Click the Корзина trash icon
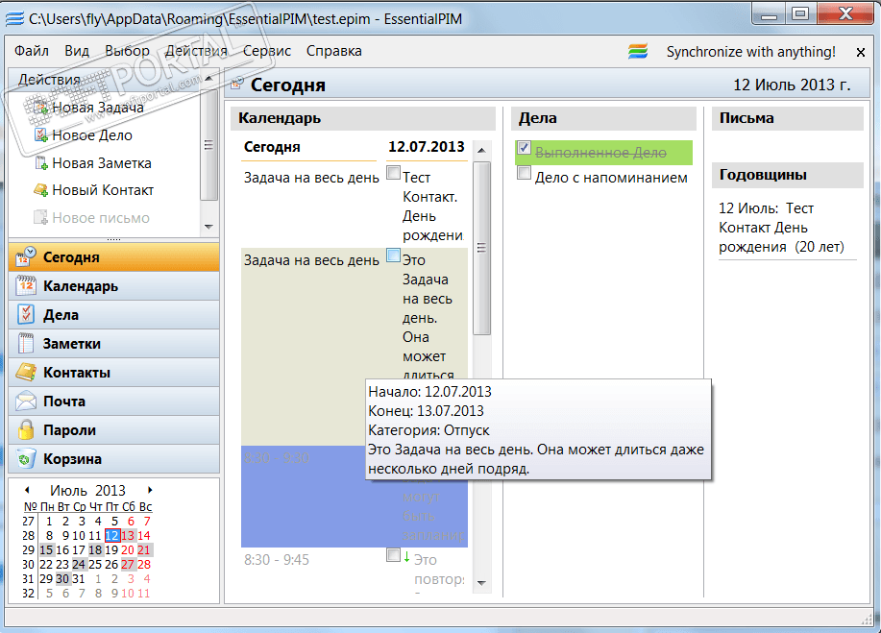This screenshot has height=633, width=881. (x=26, y=458)
